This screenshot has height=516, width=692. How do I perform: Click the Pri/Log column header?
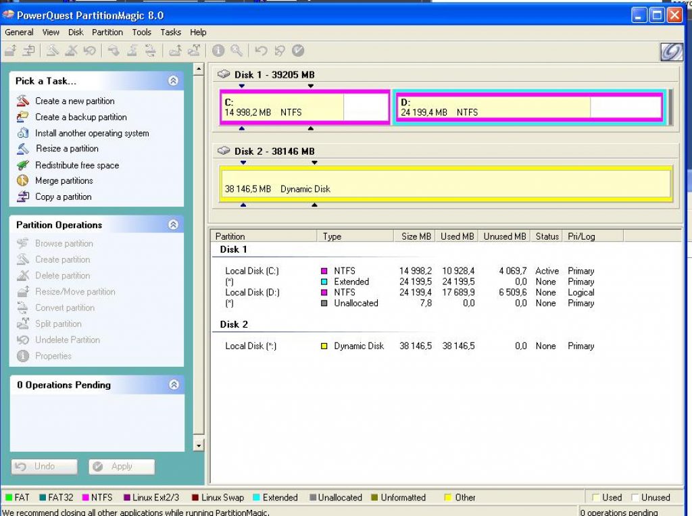click(593, 236)
